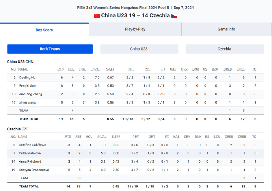This screenshot has height=191, width=272.
Task: Open JianPing Zhang player entry
Action: [30, 94]
